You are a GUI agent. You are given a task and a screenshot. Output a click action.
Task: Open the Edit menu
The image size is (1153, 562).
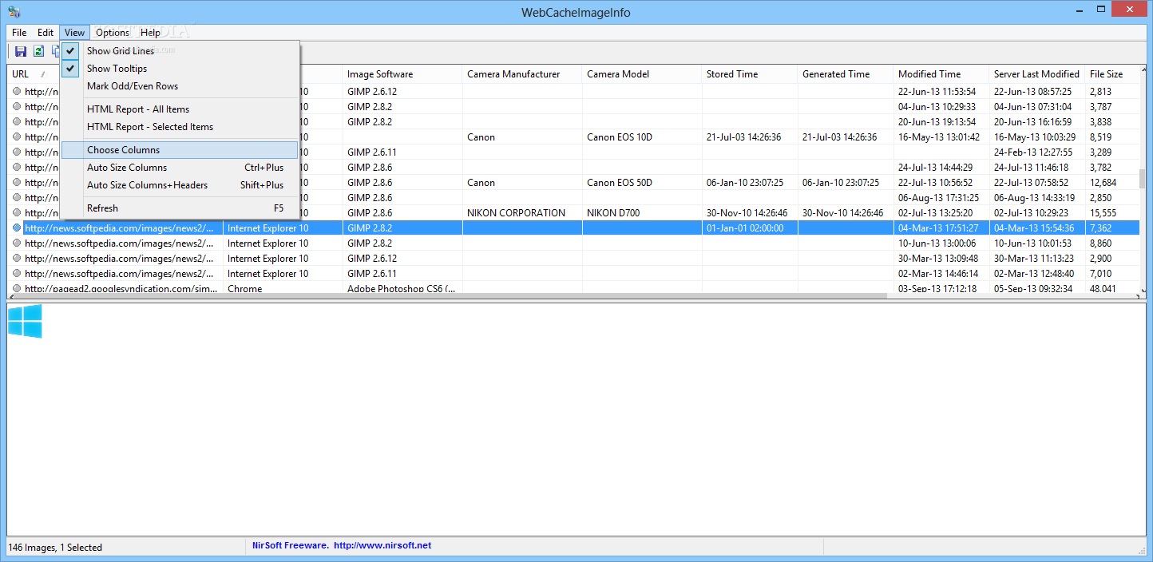pos(46,33)
